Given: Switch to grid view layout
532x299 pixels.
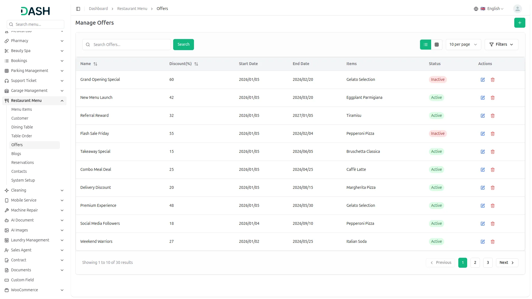Looking at the screenshot, I should tap(436, 45).
